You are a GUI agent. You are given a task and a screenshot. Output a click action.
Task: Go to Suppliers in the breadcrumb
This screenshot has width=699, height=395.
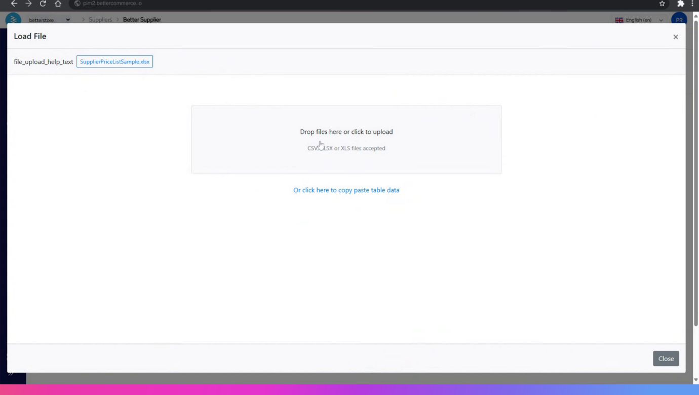(100, 20)
